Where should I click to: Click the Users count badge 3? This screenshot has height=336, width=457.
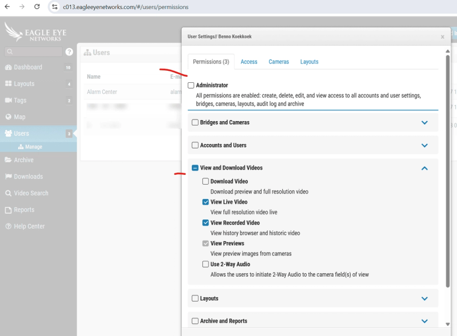[x=69, y=134]
